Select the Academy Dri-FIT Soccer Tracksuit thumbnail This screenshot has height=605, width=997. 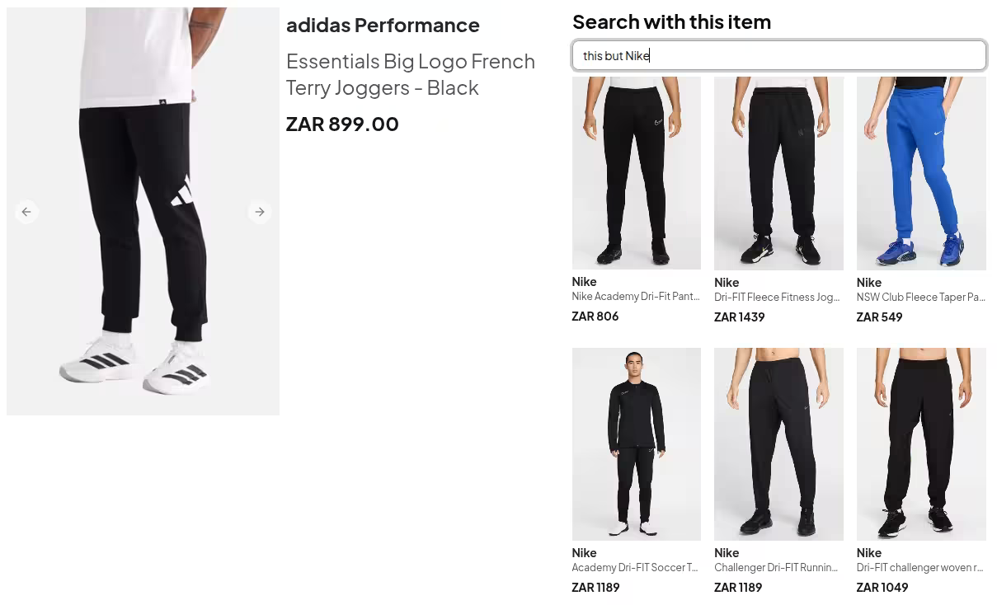[636, 443]
